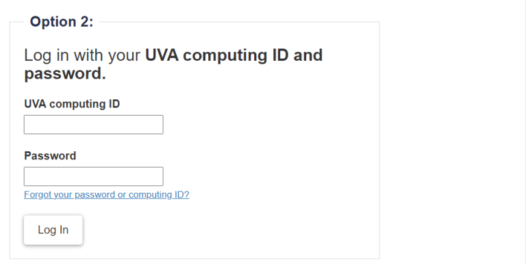Click the UVA computing ID text field

tap(94, 124)
